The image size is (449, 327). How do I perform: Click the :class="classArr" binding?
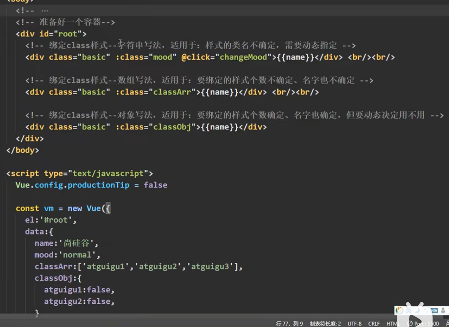(x=155, y=92)
